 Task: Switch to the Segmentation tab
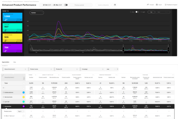(6, 62)
